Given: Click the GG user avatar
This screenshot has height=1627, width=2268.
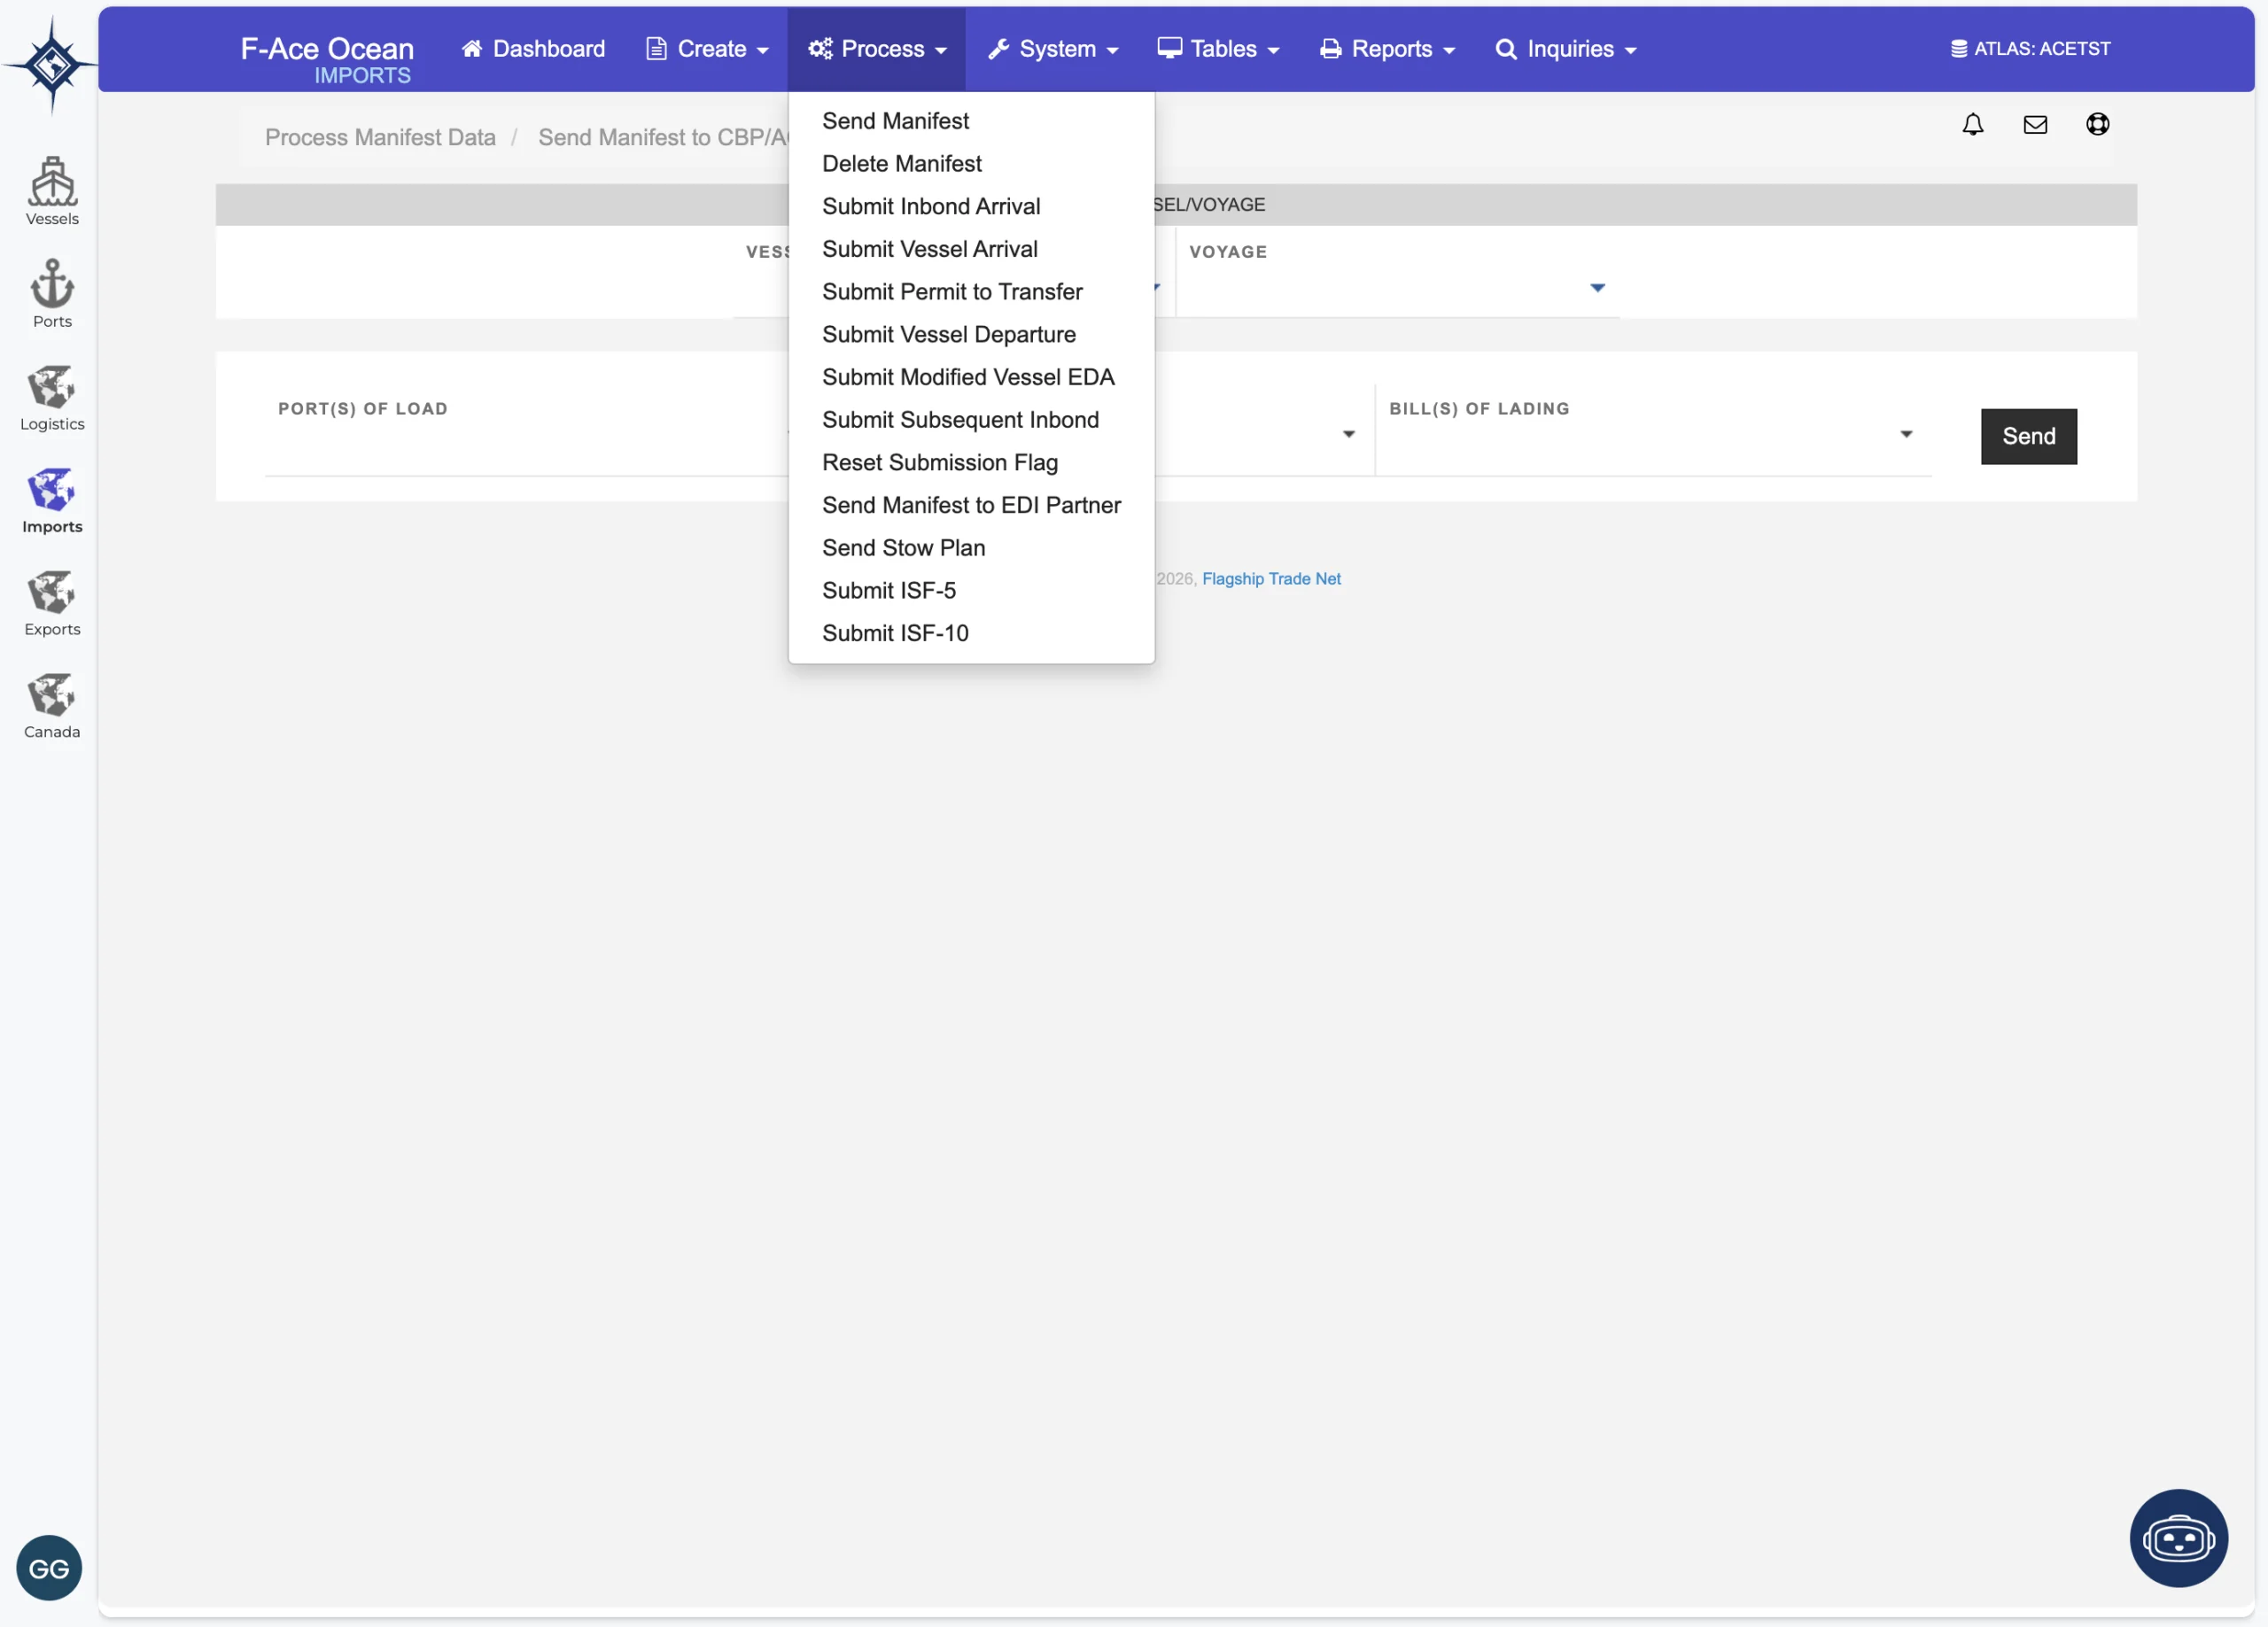Looking at the screenshot, I should tap(49, 1567).
